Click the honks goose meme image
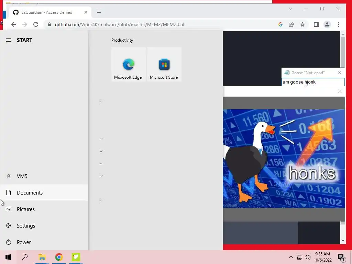Image resolution: width=352 pixels, height=264 pixels. (x=284, y=158)
